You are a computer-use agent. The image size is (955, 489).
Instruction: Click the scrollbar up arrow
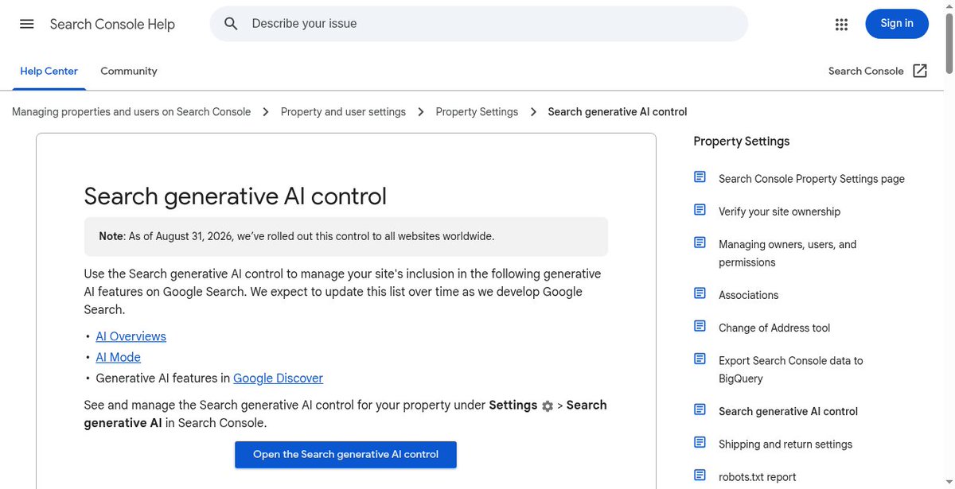click(x=949, y=6)
